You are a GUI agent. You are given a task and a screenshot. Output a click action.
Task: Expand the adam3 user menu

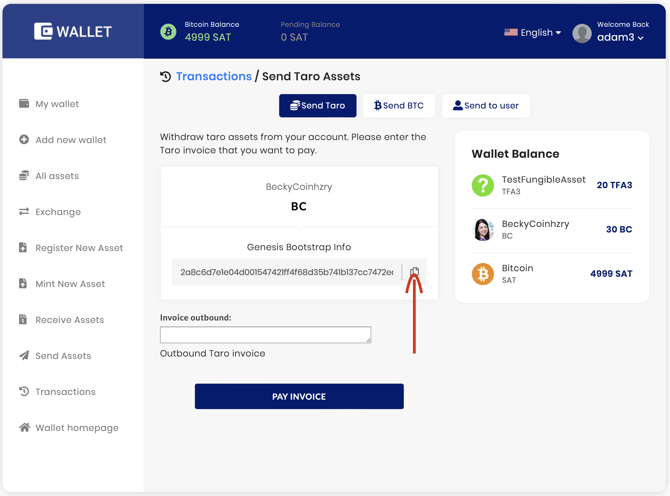[x=620, y=38]
